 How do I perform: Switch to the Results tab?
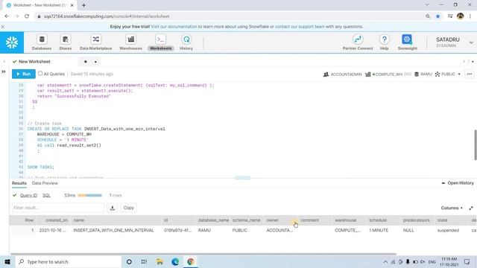19,183
